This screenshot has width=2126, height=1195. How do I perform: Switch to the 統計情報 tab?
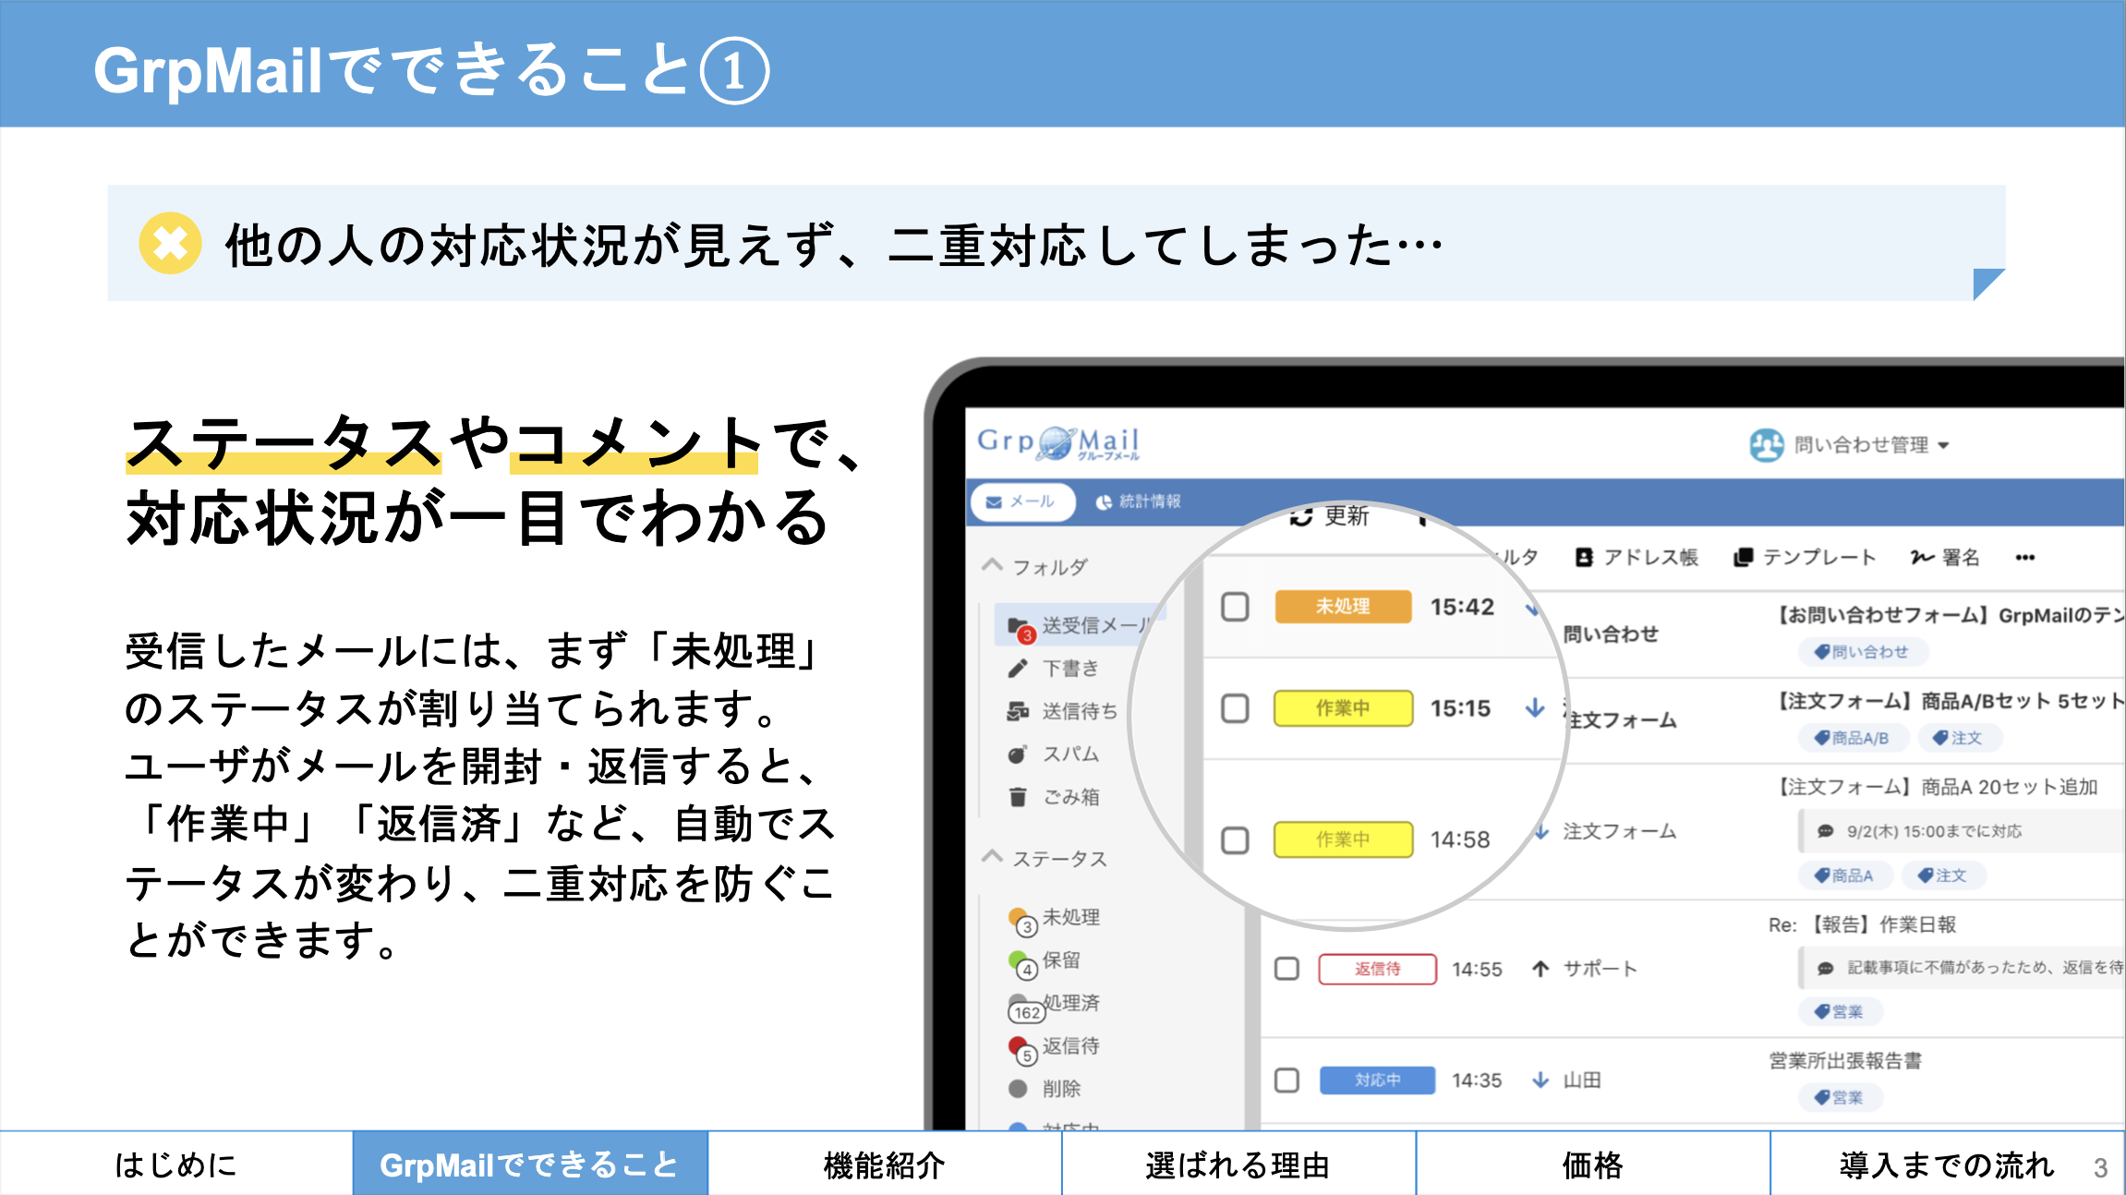coord(1138,501)
